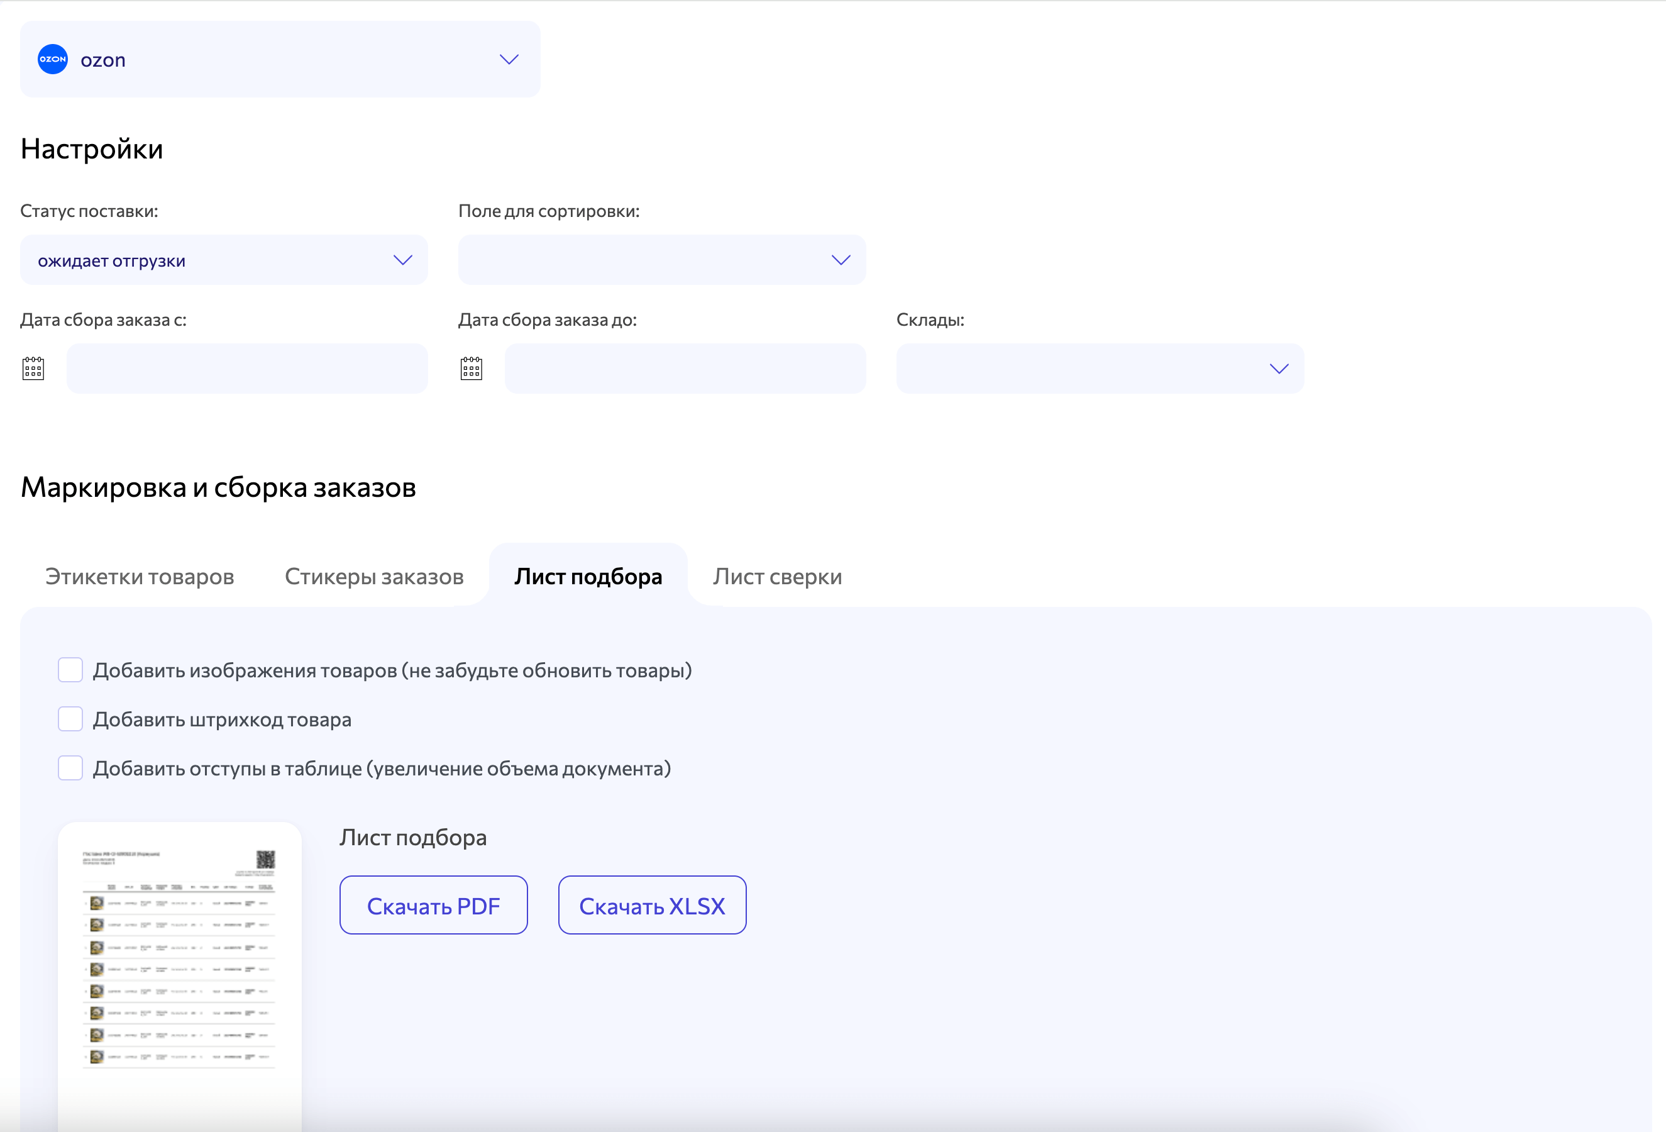Go to Лист сверки tab
The width and height of the screenshot is (1666, 1132).
(777, 577)
